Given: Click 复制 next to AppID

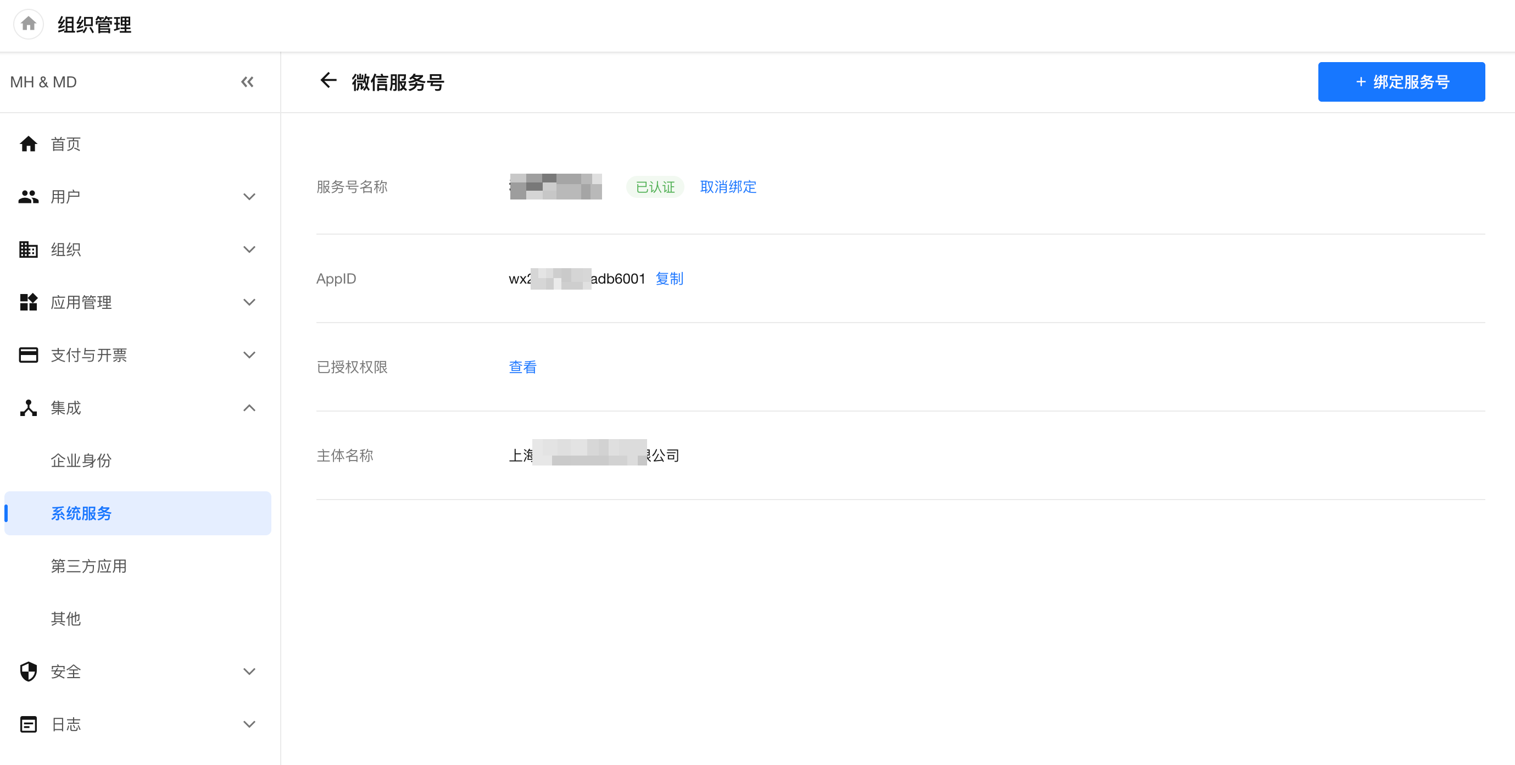Looking at the screenshot, I should (669, 279).
